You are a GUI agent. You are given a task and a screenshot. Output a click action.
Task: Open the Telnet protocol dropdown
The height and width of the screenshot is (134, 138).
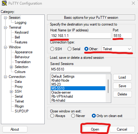tap(117, 49)
